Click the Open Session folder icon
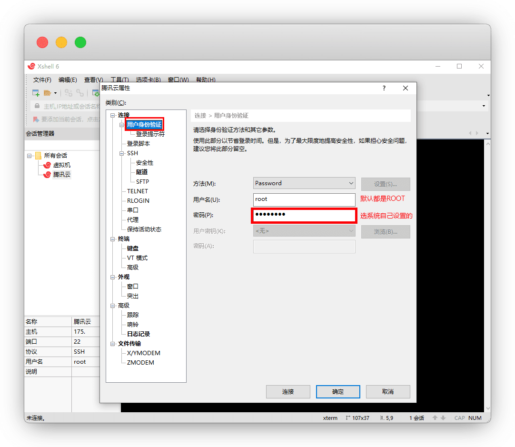This screenshot has height=447, width=515. click(47, 93)
